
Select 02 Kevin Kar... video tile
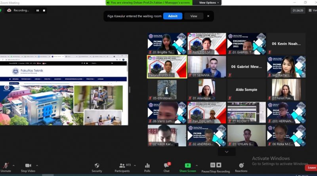tap(167, 136)
